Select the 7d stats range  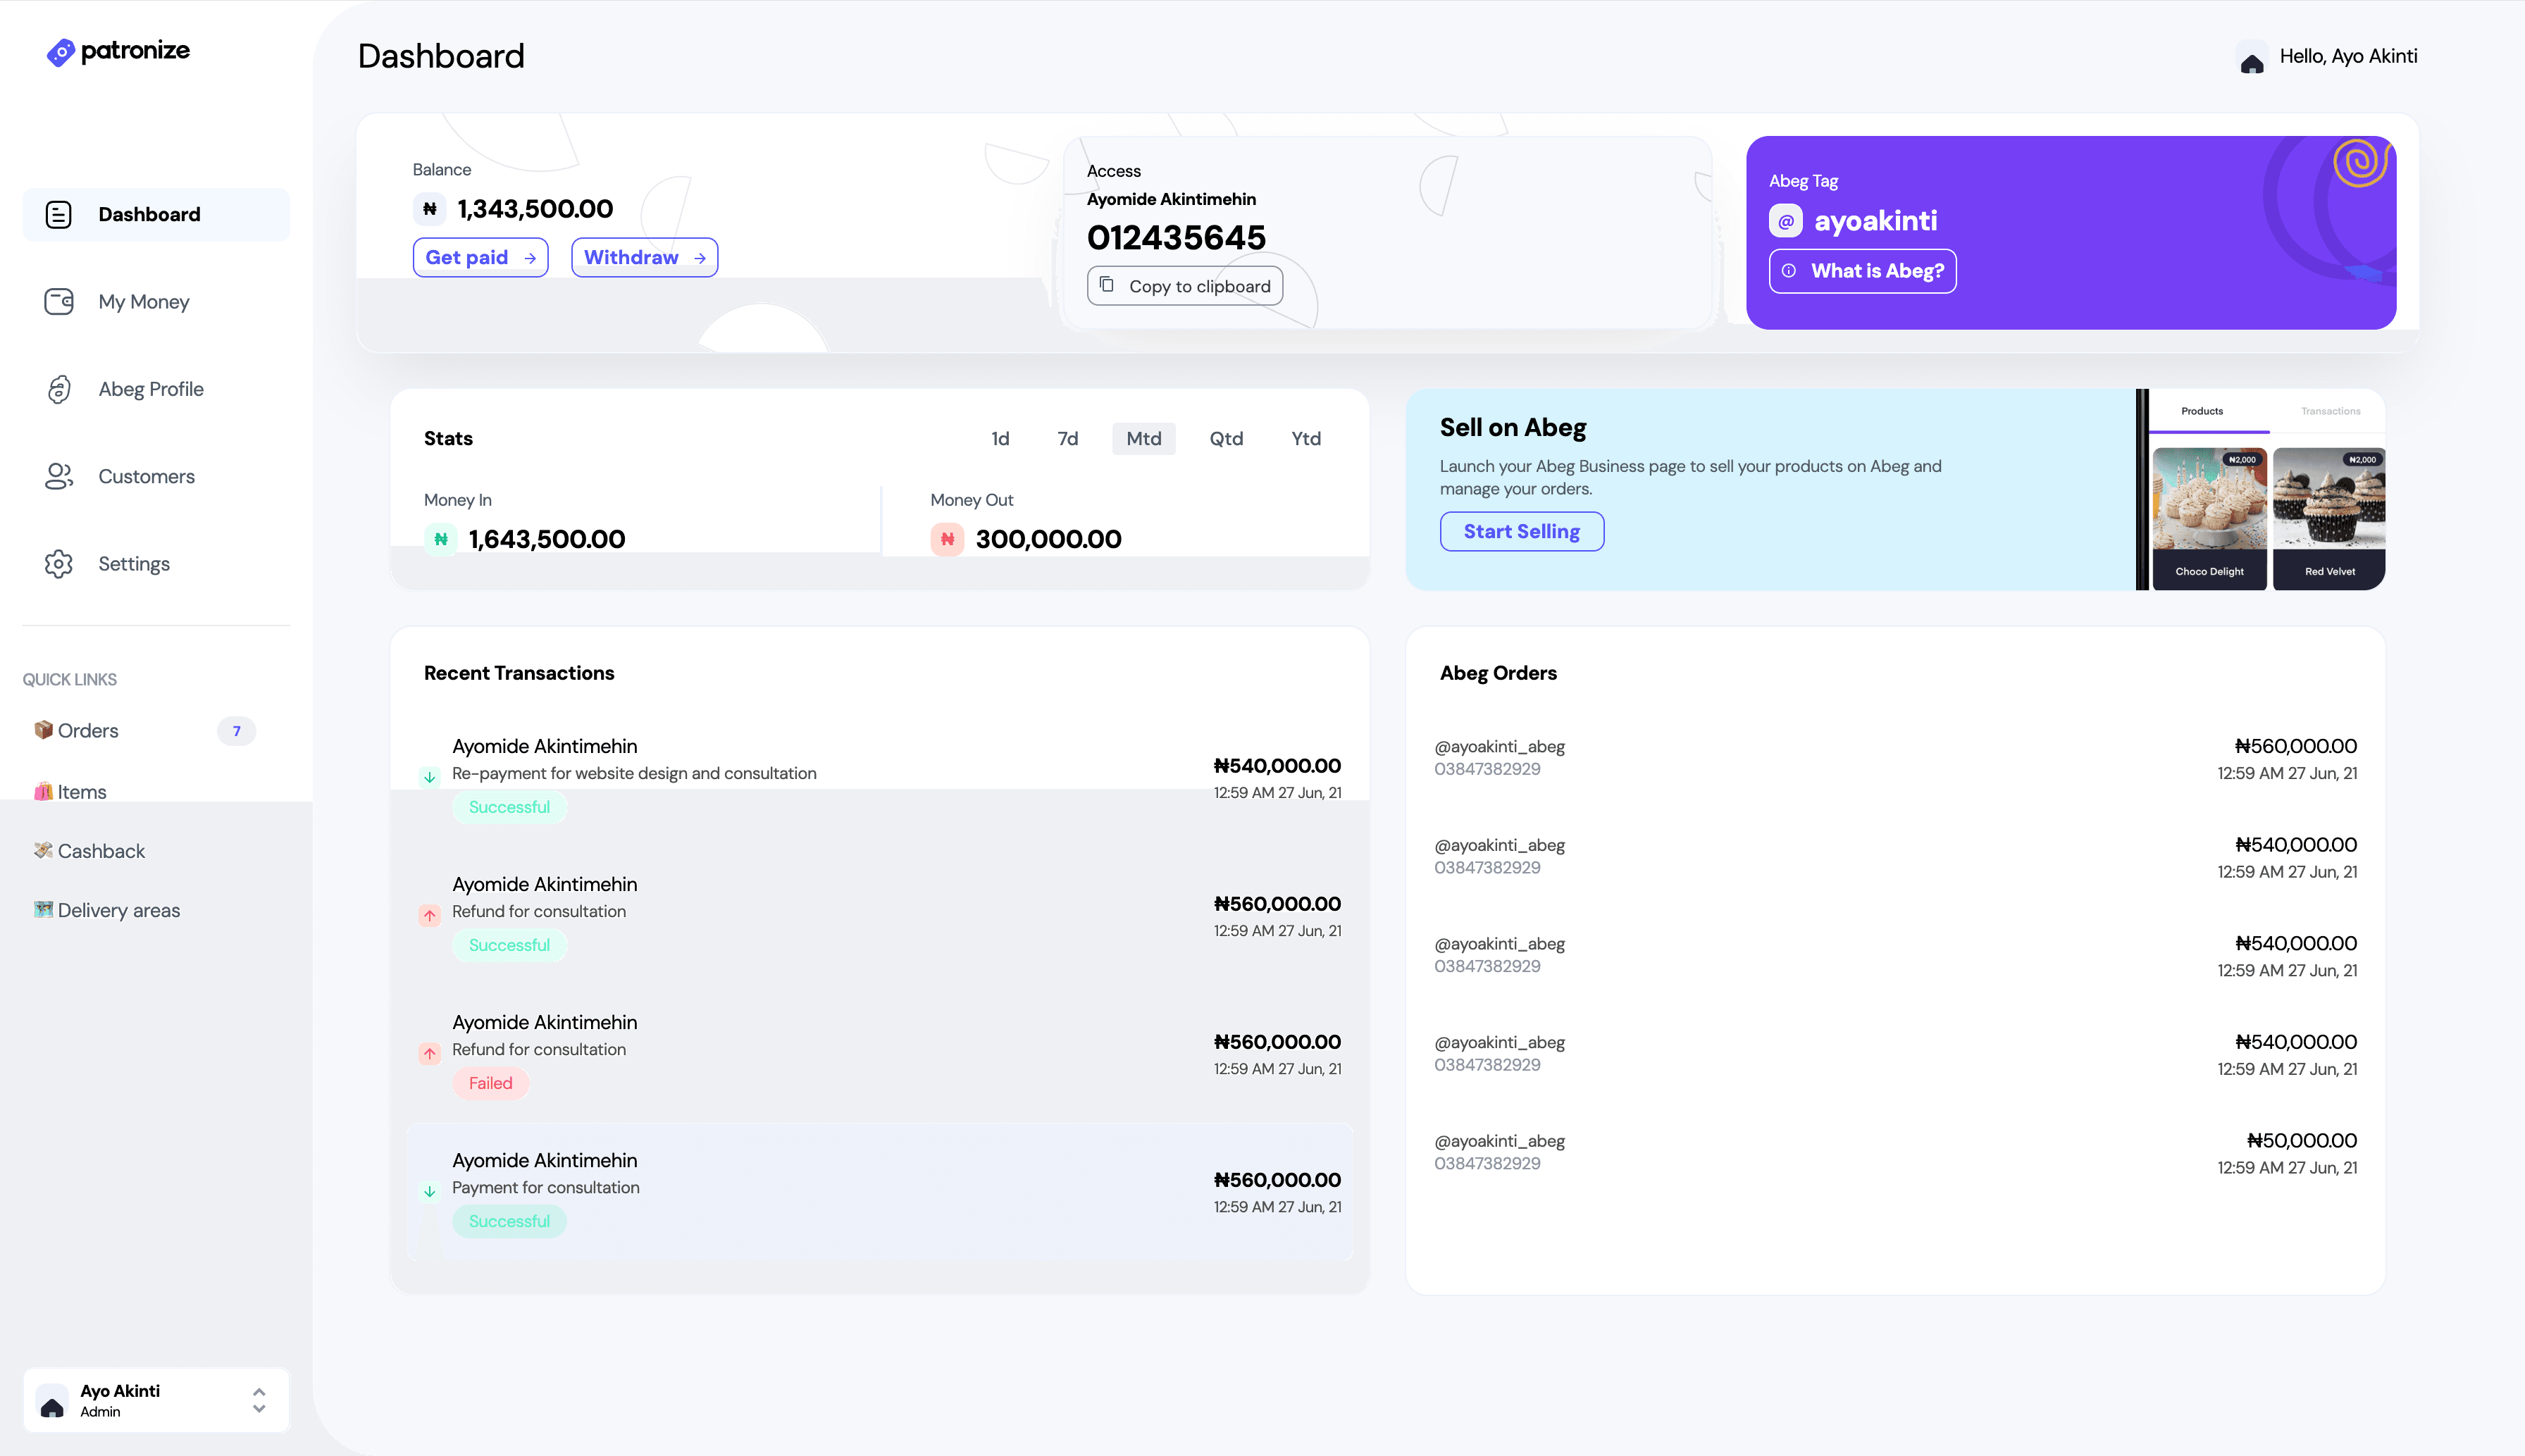(x=1068, y=438)
